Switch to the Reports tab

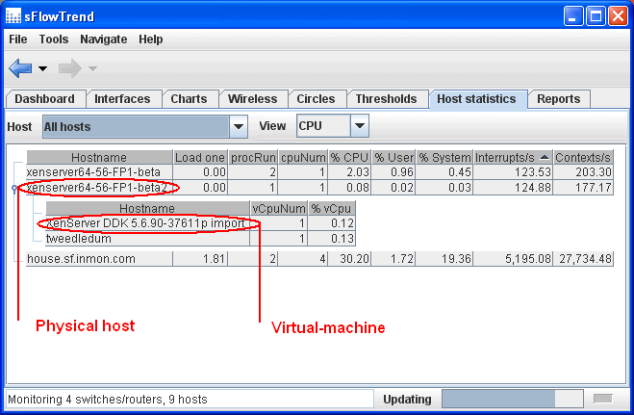point(558,99)
